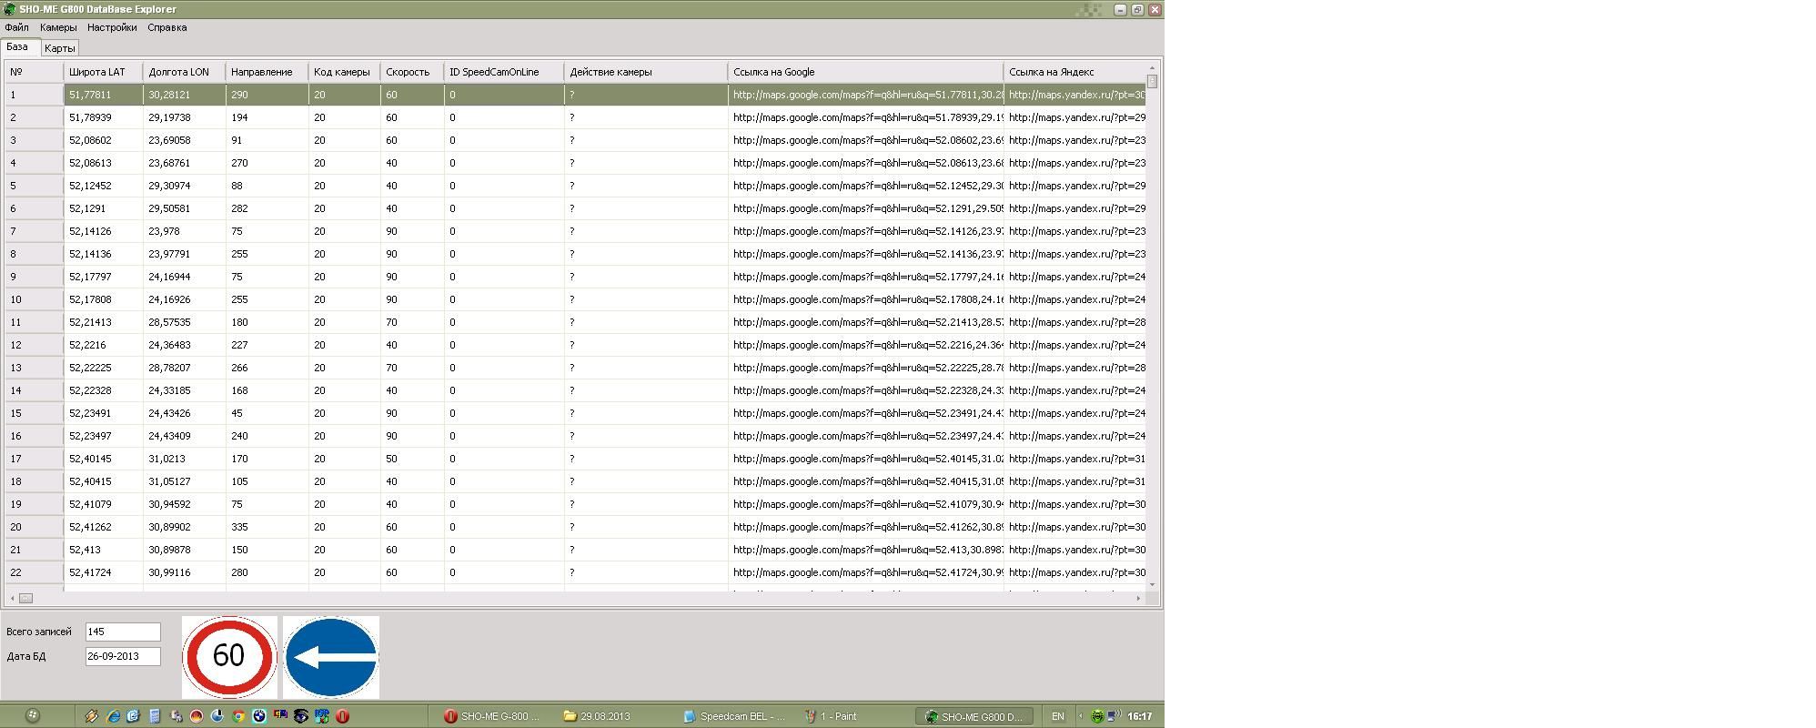Launch Internet Explorer from quick launch
Image resolution: width=1816 pixels, height=728 pixels.
coord(113,716)
